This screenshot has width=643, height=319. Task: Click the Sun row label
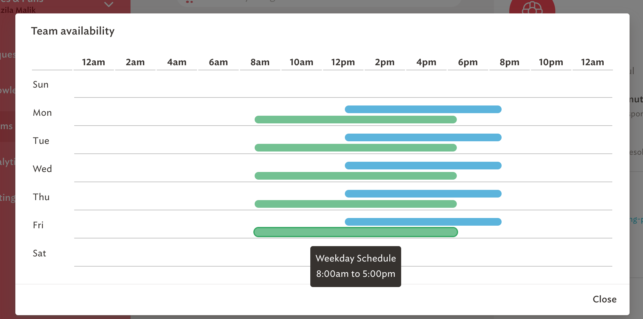coord(41,84)
